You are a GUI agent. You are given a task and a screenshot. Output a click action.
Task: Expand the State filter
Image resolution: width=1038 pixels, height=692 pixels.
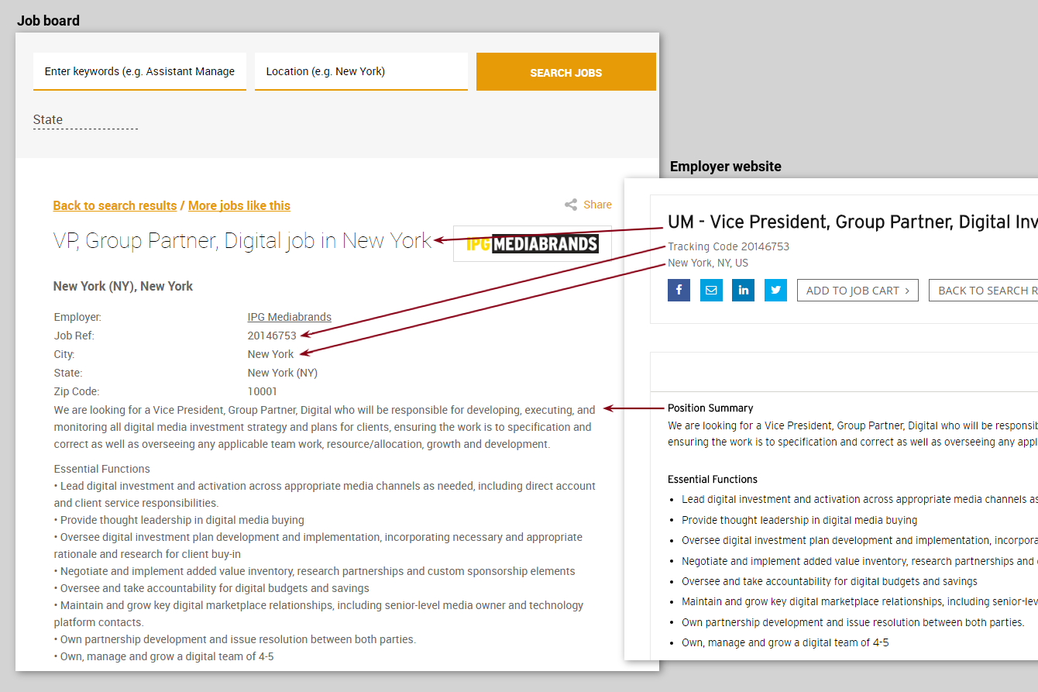click(x=85, y=120)
